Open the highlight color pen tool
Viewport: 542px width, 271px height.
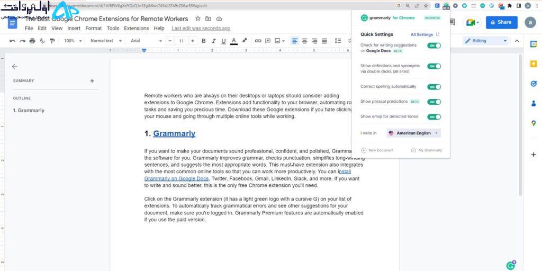(x=245, y=41)
